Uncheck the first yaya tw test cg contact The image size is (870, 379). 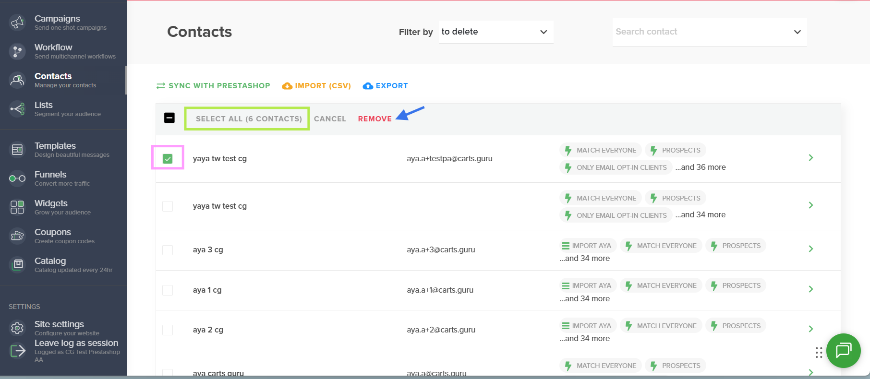[x=168, y=158]
